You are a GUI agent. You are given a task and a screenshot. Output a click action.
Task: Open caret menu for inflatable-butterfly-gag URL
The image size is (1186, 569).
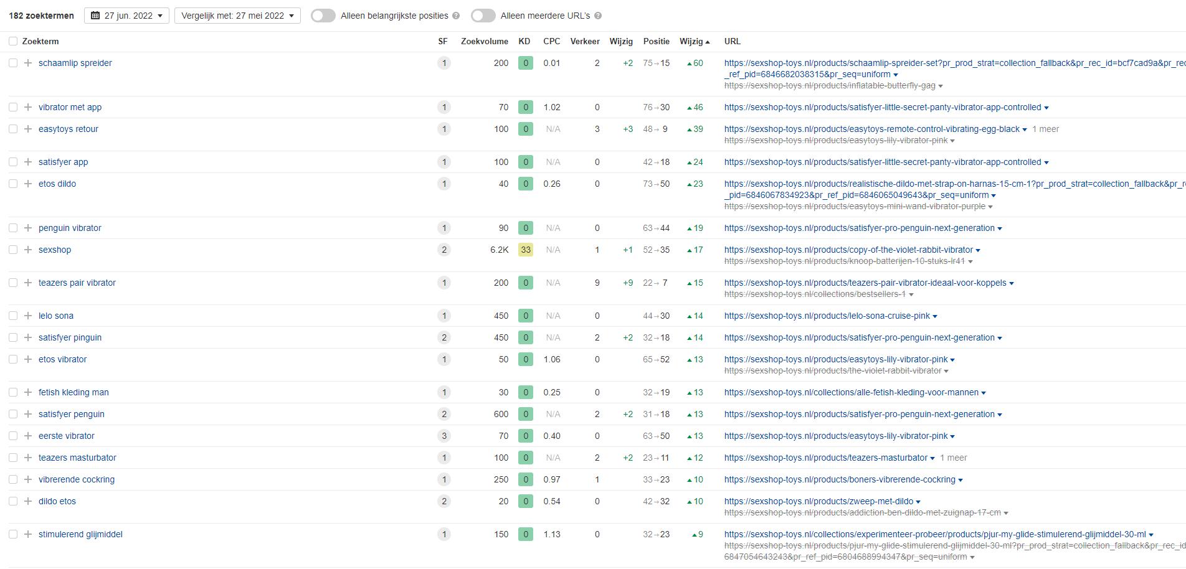pos(941,86)
